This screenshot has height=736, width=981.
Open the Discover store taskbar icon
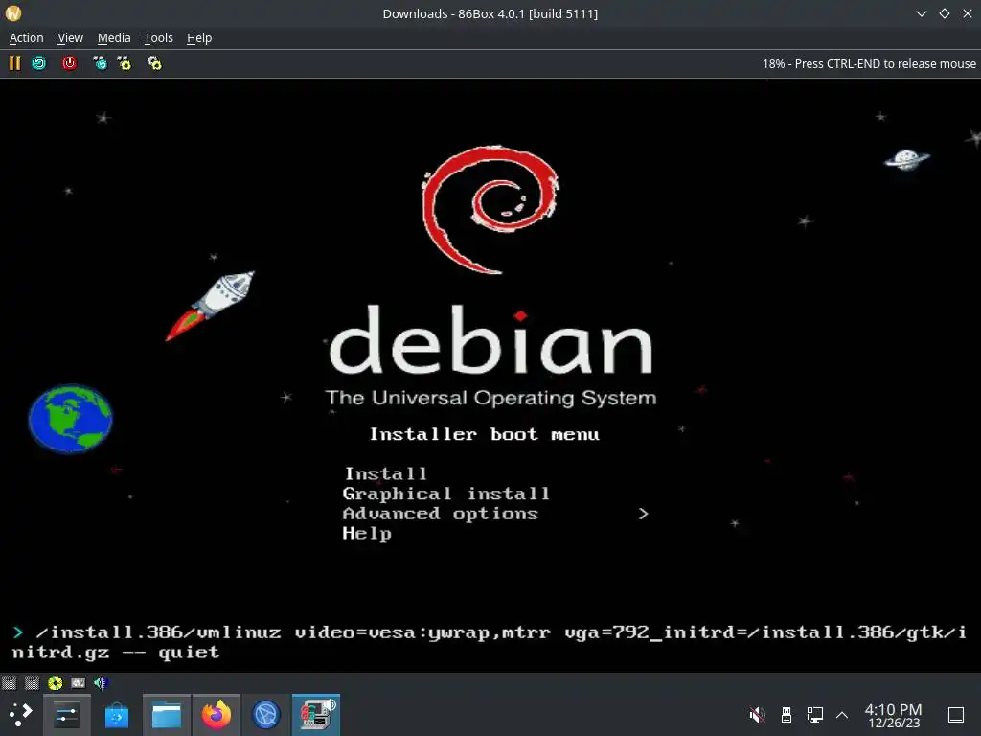coord(116,715)
